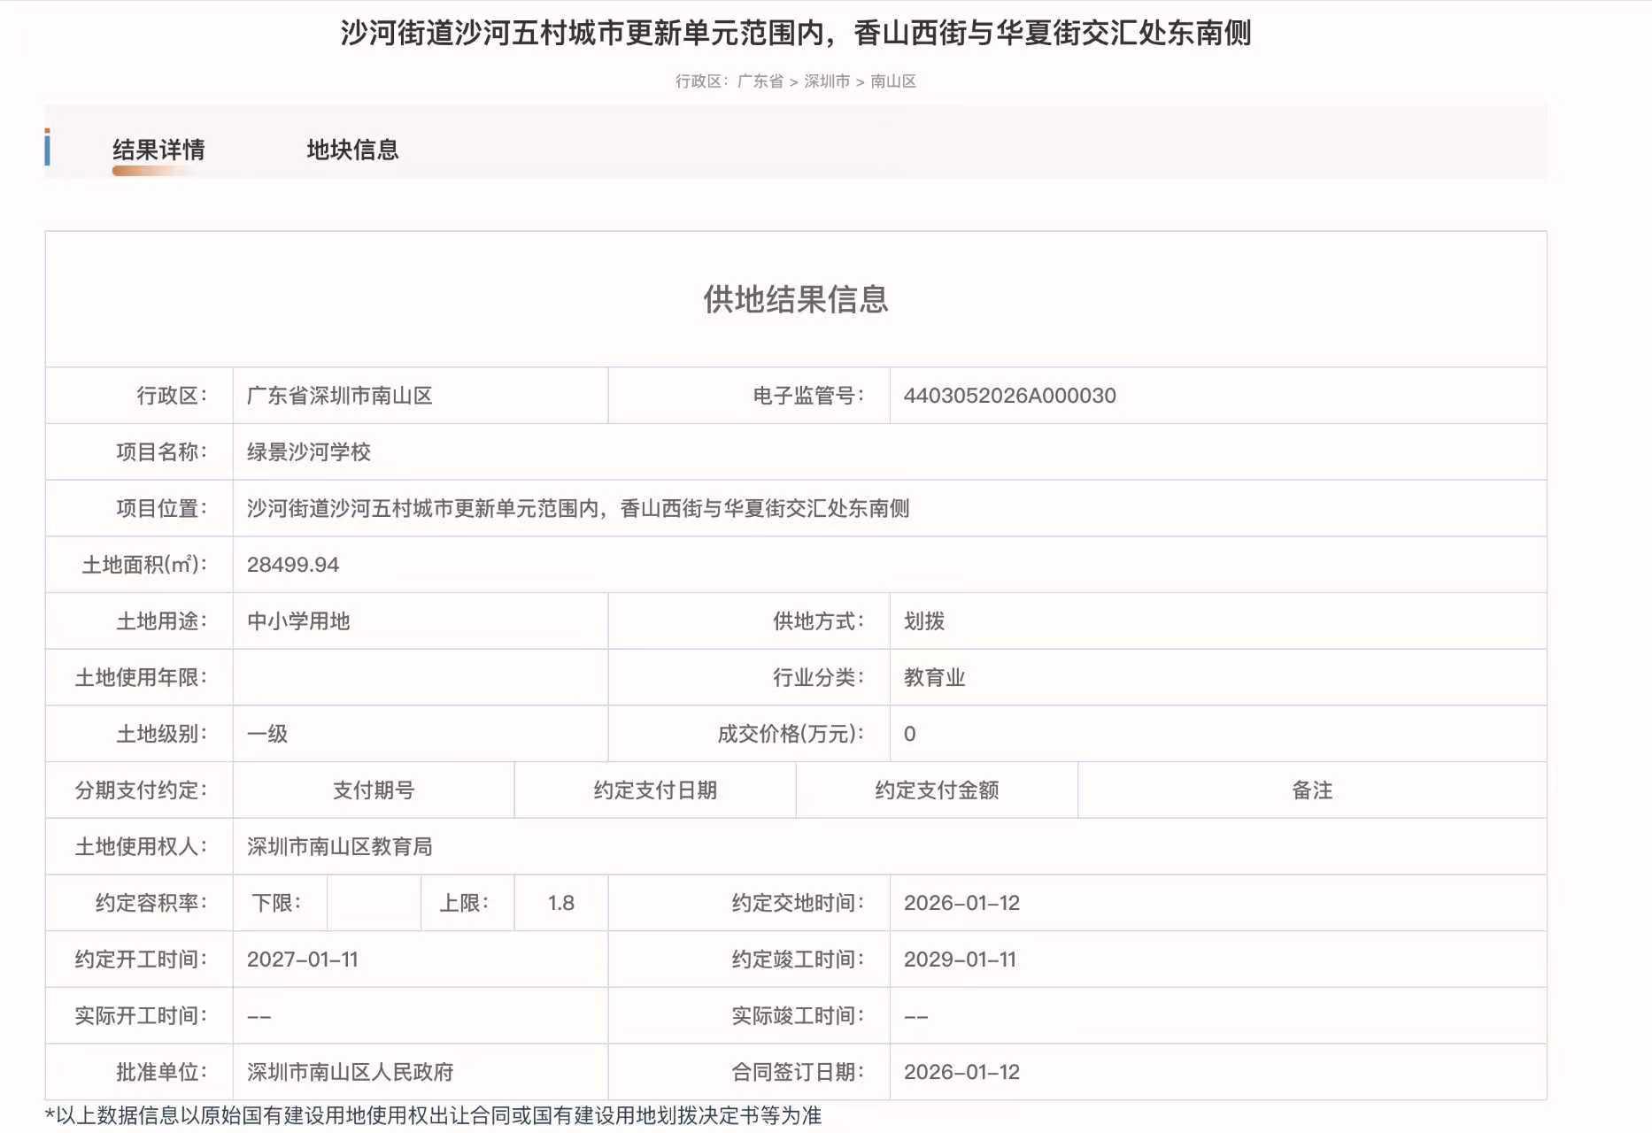Click 南山区 breadcrumb link

point(892,81)
